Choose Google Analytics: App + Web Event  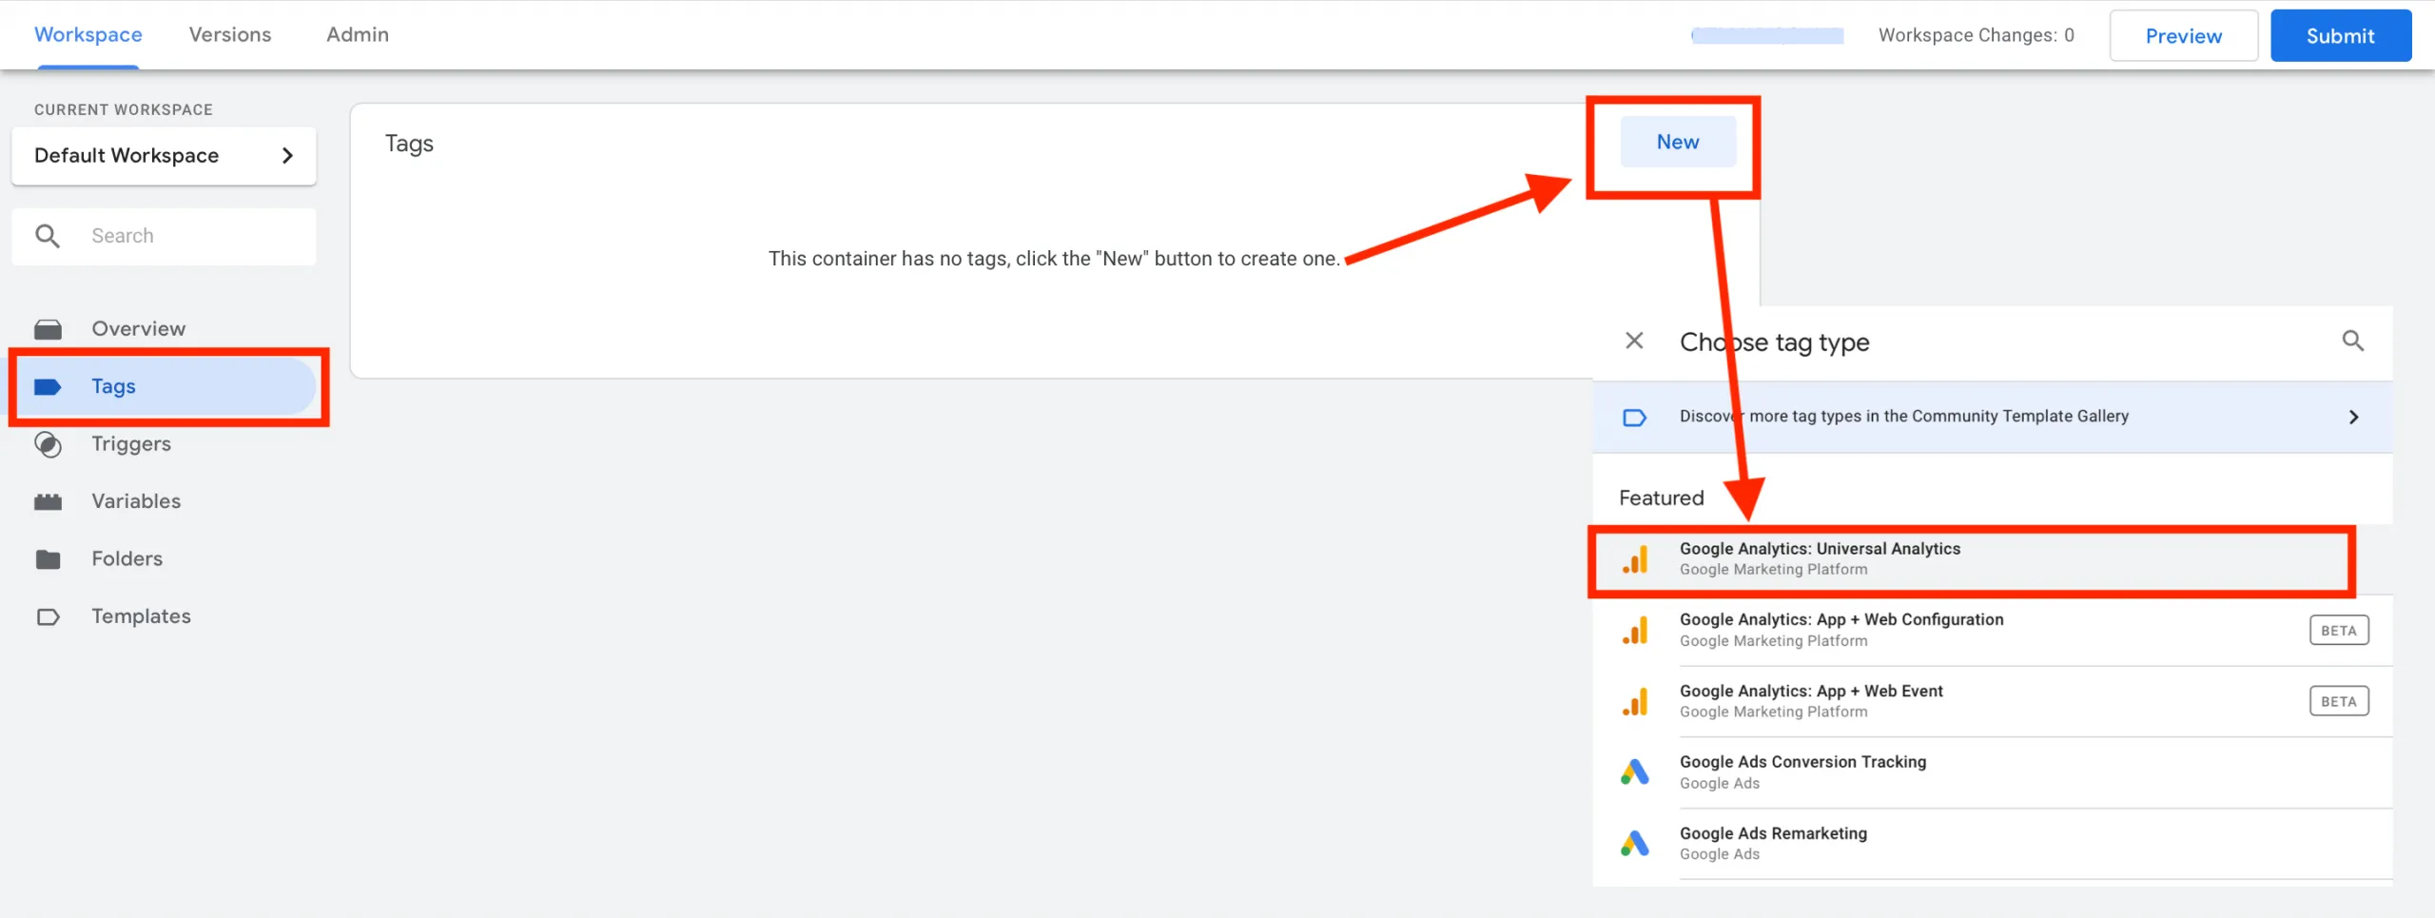click(x=1993, y=701)
